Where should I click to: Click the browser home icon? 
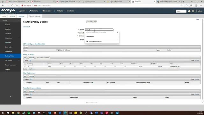17,5
